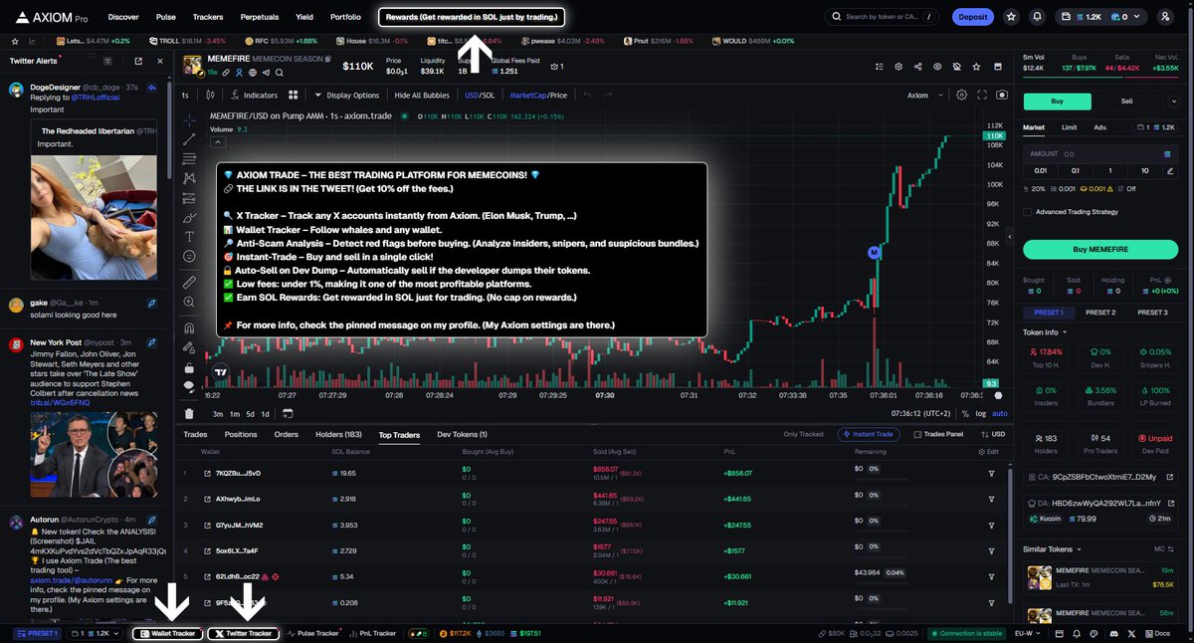Image resolution: width=1194 pixels, height=643 pixels.
Task: Select the Sell side button
Action: [x=1127, y=101]
